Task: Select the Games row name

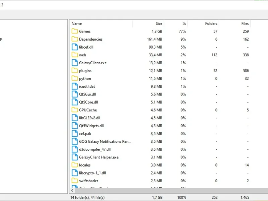Action: pos(85,31)
